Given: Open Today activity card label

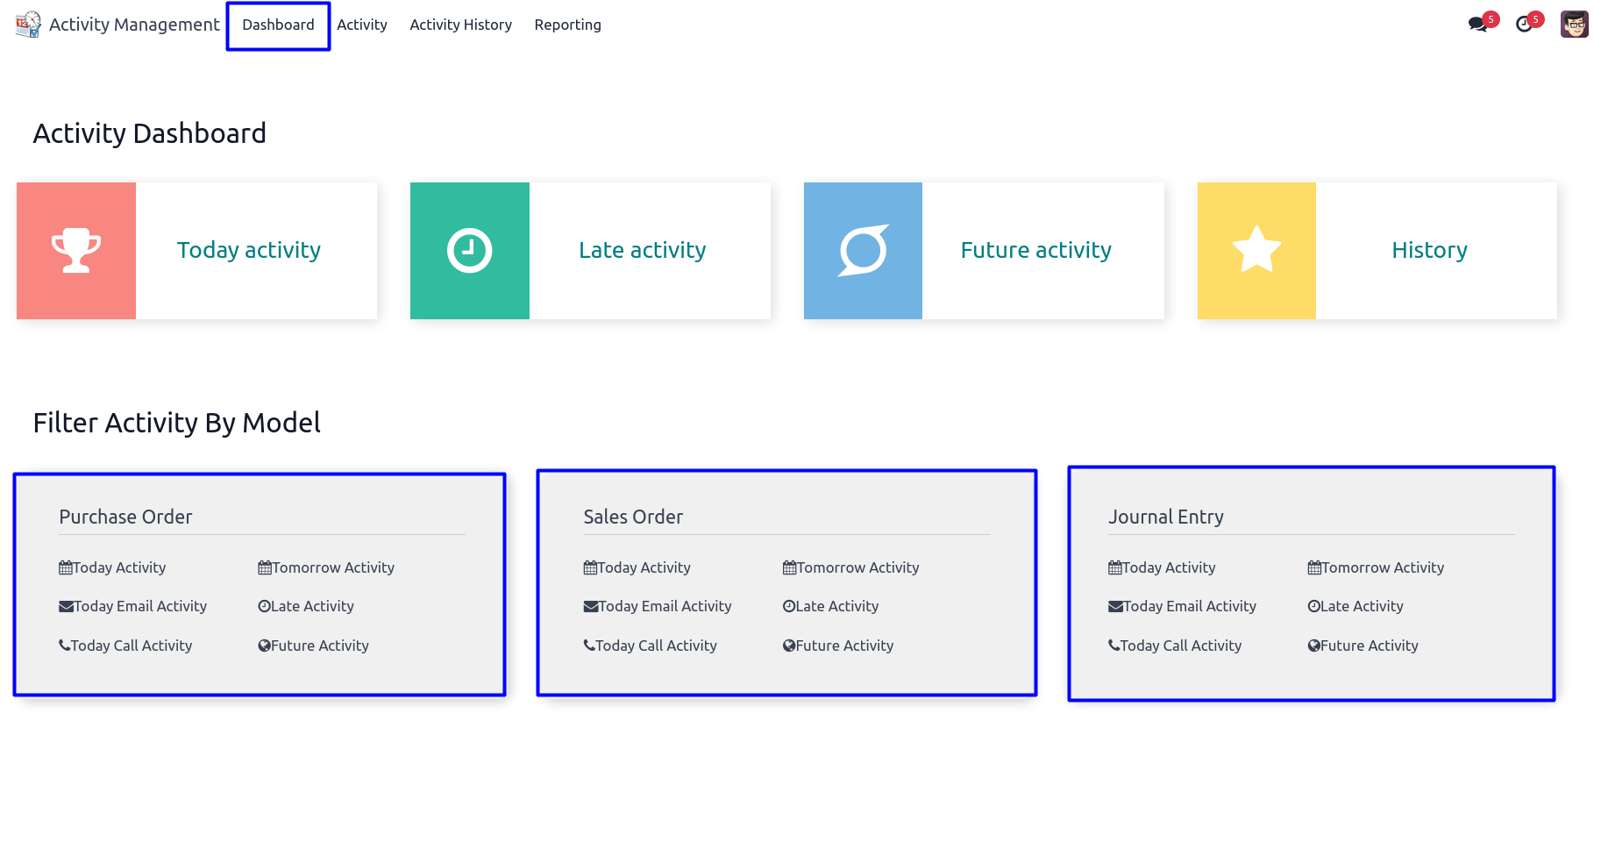Looking at the screenshot, I should point(249,251).
